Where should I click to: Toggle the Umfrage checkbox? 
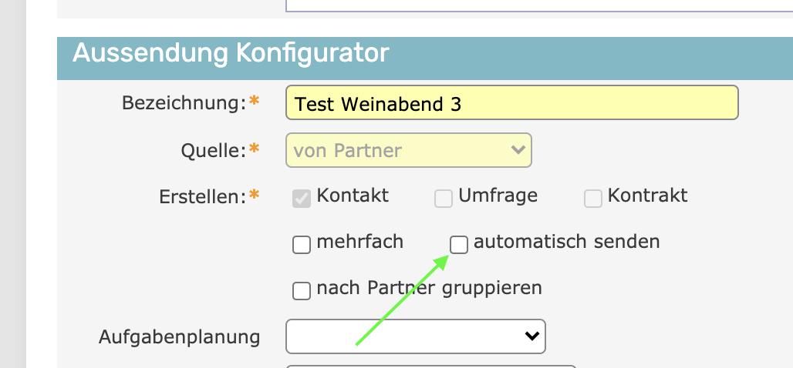coord(444,199)
